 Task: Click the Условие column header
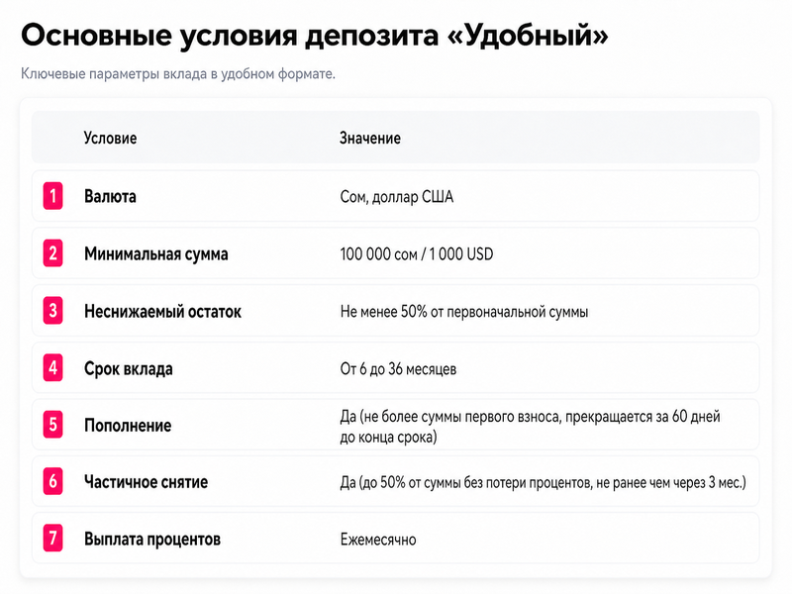click(110, 138)
